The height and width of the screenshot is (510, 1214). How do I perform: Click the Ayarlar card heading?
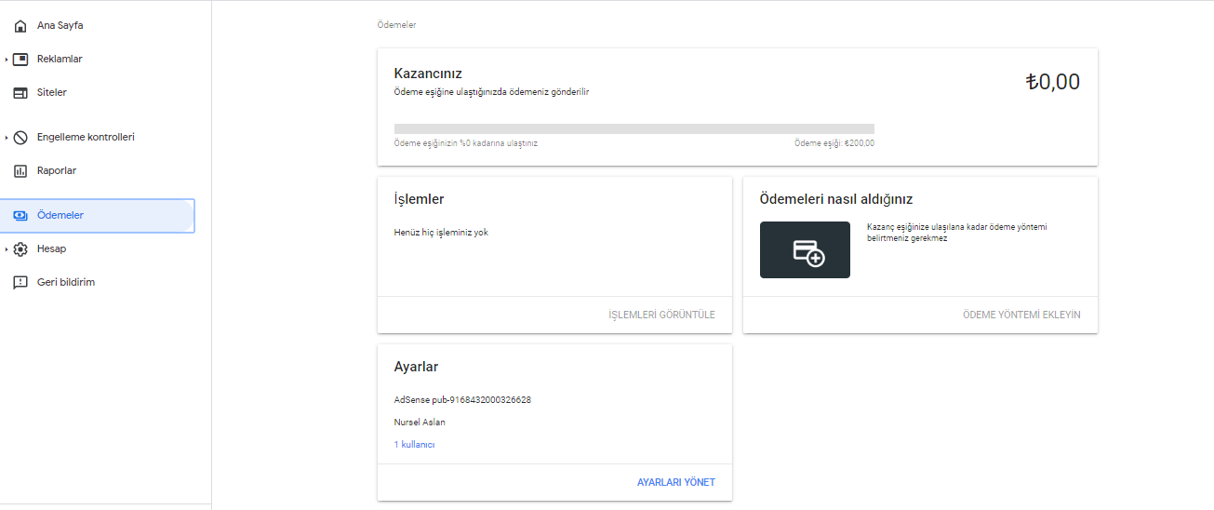pos(416,367)
